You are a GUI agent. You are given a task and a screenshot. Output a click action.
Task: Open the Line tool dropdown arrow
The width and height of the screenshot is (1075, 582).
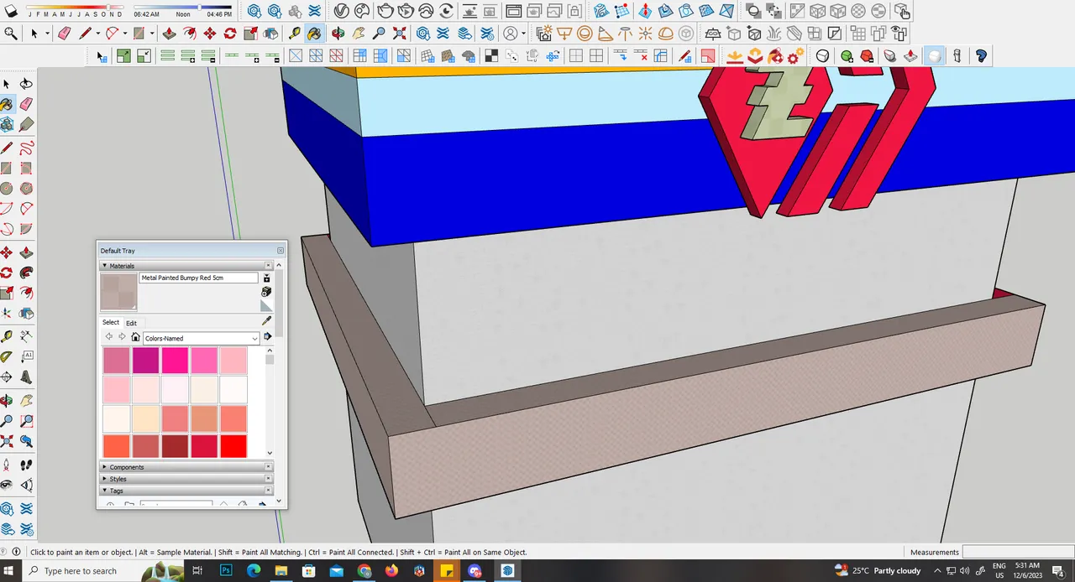click(x=98, y=34)
